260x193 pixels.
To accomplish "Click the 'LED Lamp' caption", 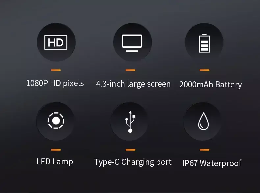I will [x=55, y=162].
